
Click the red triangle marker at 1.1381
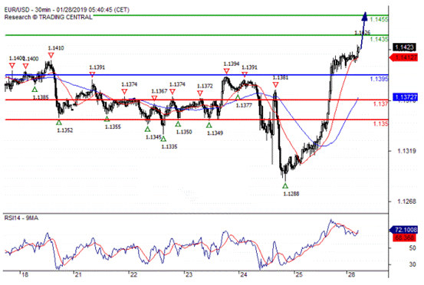[275, 85]
